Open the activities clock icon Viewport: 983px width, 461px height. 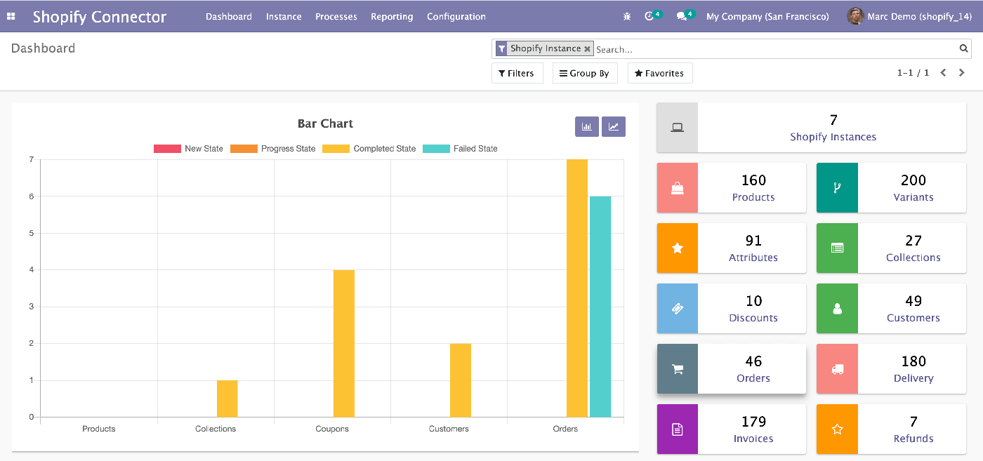pyautogui.click(x=649, y=16)
